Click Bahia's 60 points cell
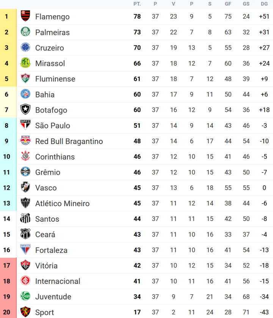 coord(137,94)
